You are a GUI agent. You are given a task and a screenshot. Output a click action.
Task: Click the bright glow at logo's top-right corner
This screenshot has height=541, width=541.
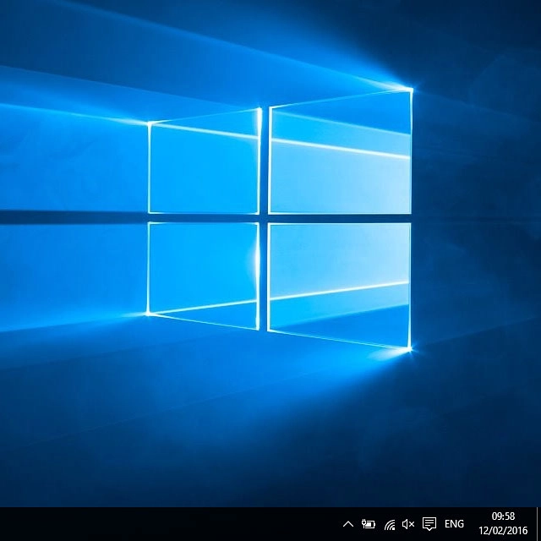[x=411, y=89]
